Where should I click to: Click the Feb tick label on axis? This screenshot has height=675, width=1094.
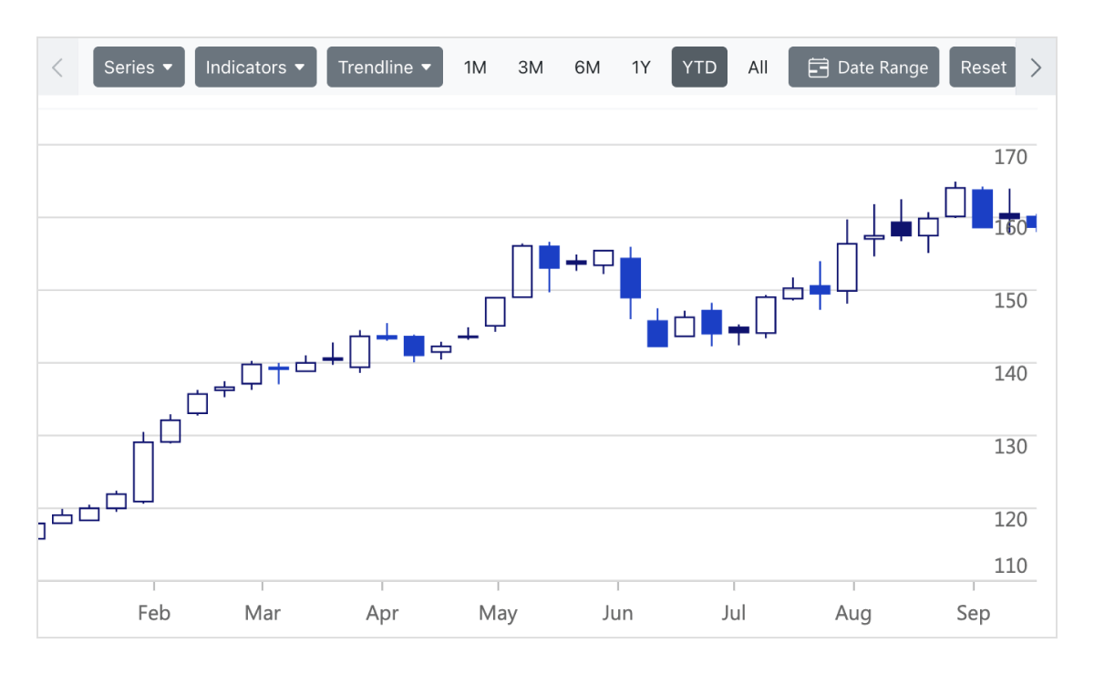click(x=154, y=613)
